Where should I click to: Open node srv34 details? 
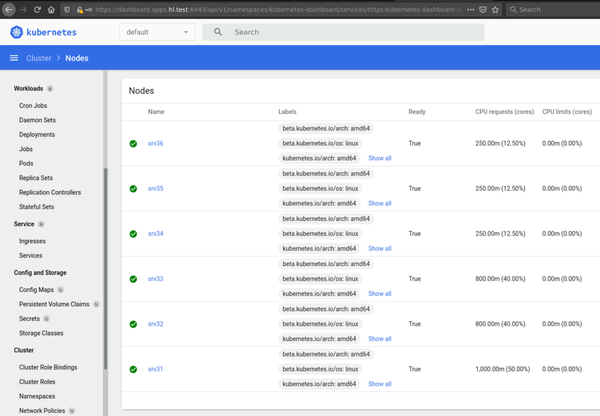point(155,233)
